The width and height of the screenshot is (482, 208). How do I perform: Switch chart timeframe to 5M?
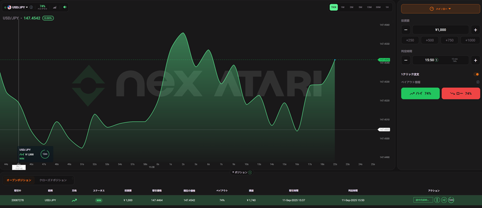(360, 7)
